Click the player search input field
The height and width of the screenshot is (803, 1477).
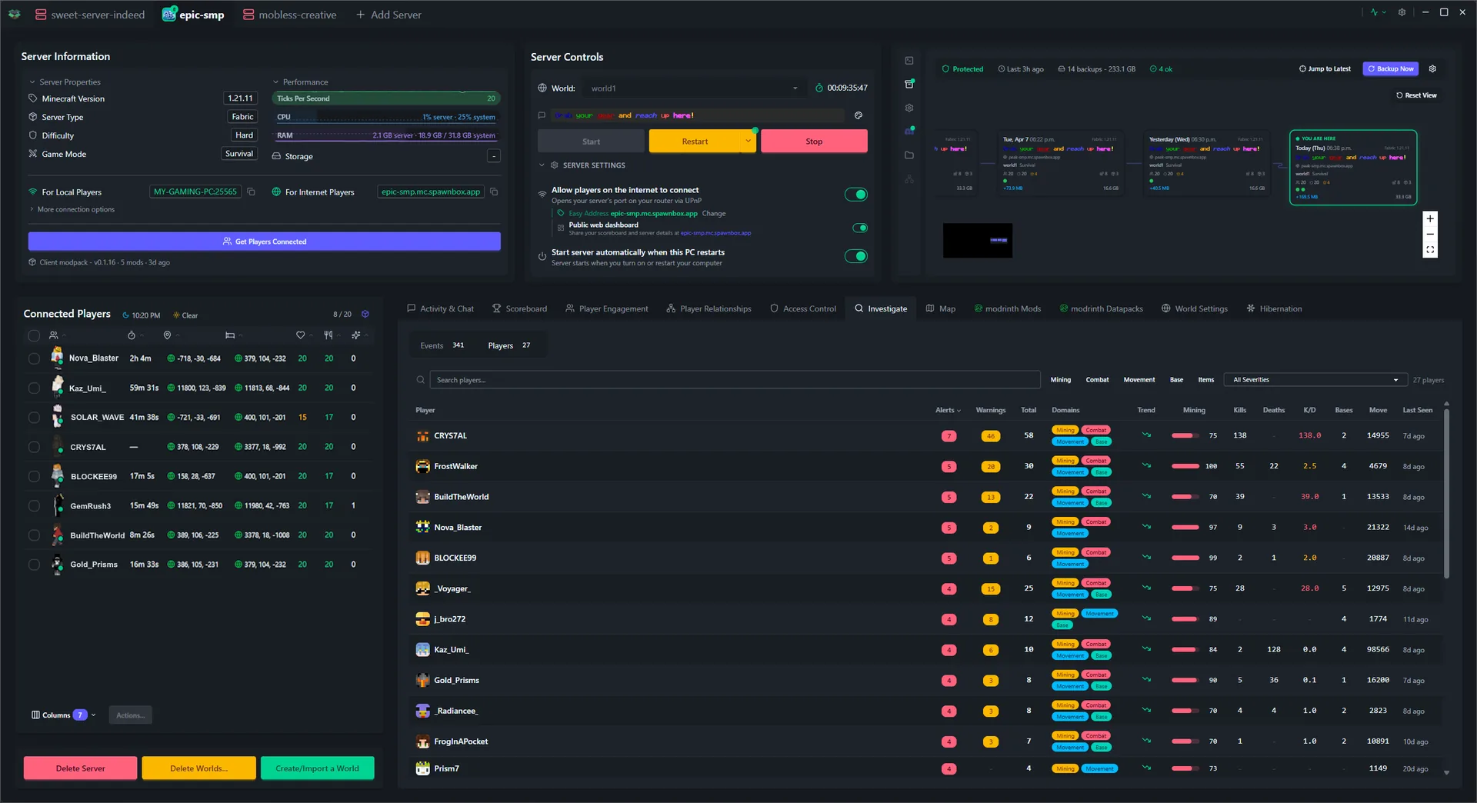731,379
